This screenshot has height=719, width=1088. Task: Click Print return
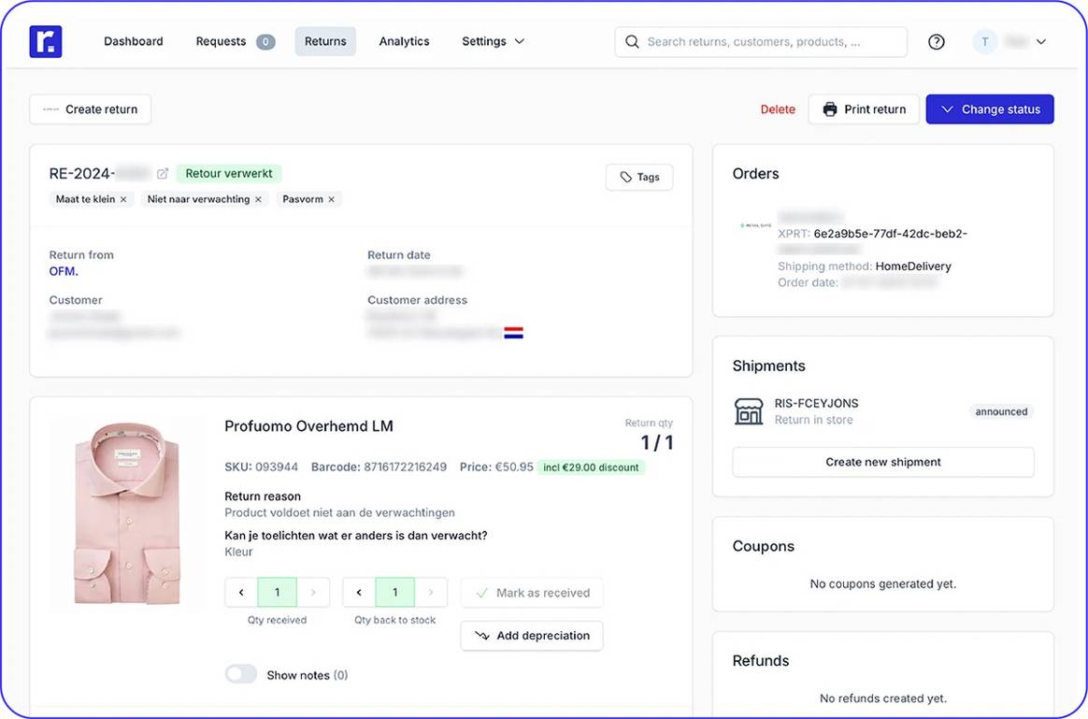click(864, 109)
